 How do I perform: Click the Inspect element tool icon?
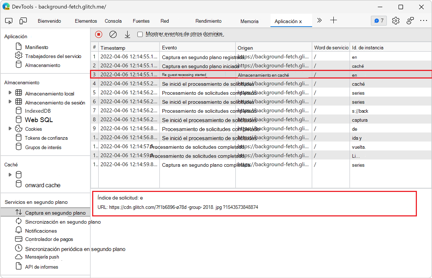tap(9, 21)
